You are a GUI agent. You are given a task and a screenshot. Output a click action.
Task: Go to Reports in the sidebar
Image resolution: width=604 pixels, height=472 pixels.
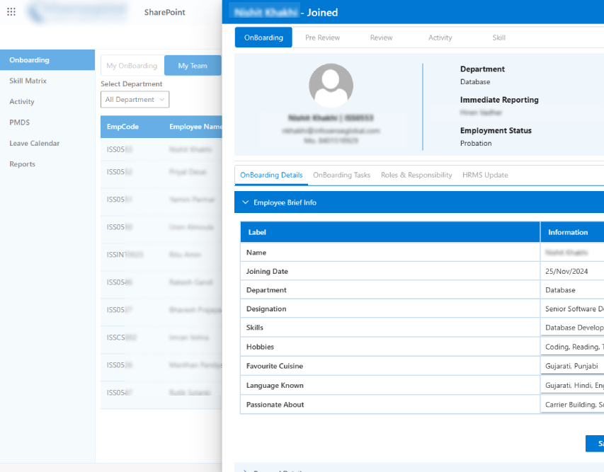coord(22,164)
